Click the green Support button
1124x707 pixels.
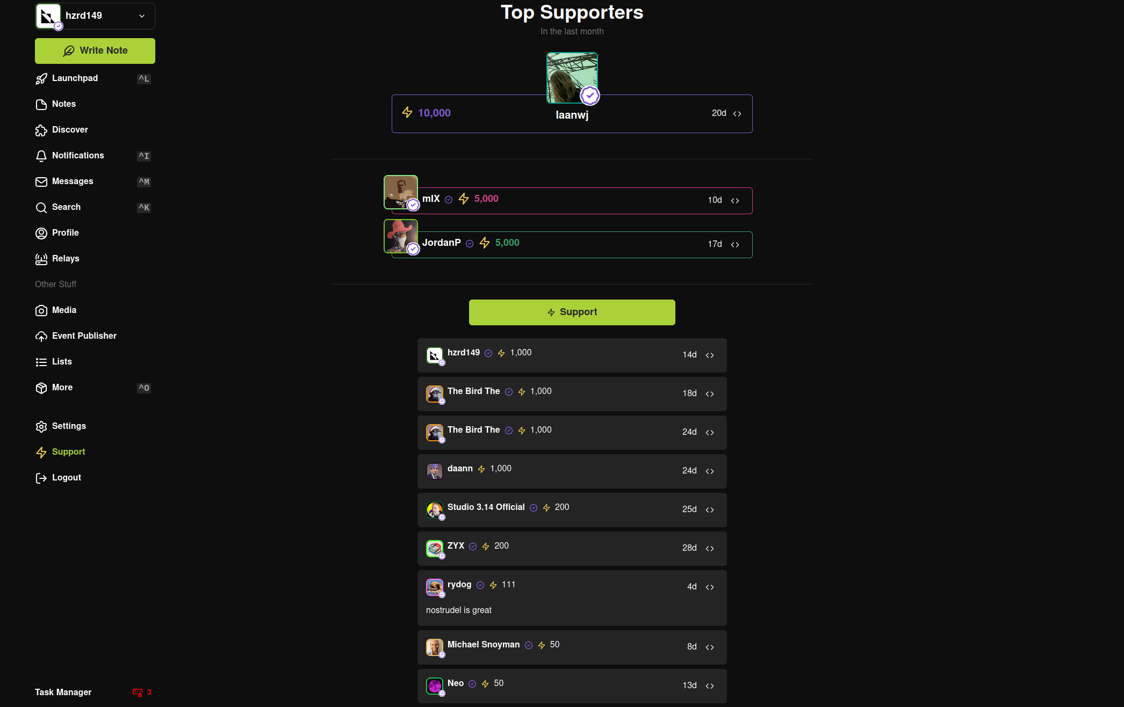tap(572, 312)
